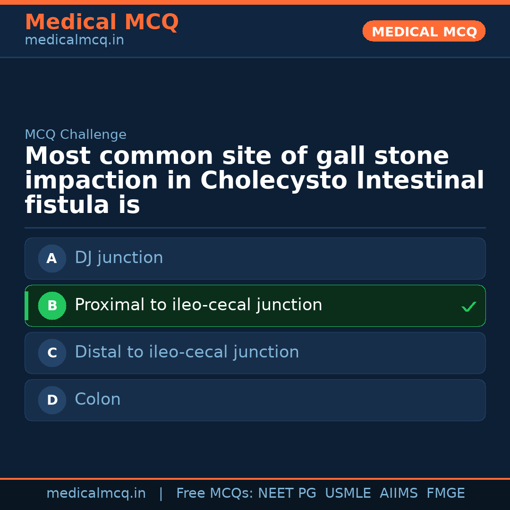This screenshot has height=510, width=510.
Task: Select "Distal to ileo-cecal junction" answer text
Action: (187, 352)
